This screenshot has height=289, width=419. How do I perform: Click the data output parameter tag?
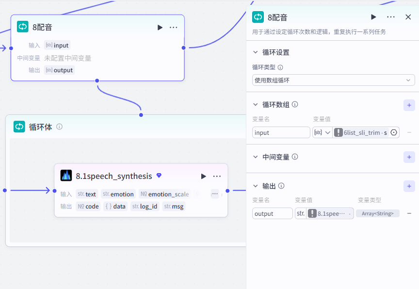coord(115,206)
